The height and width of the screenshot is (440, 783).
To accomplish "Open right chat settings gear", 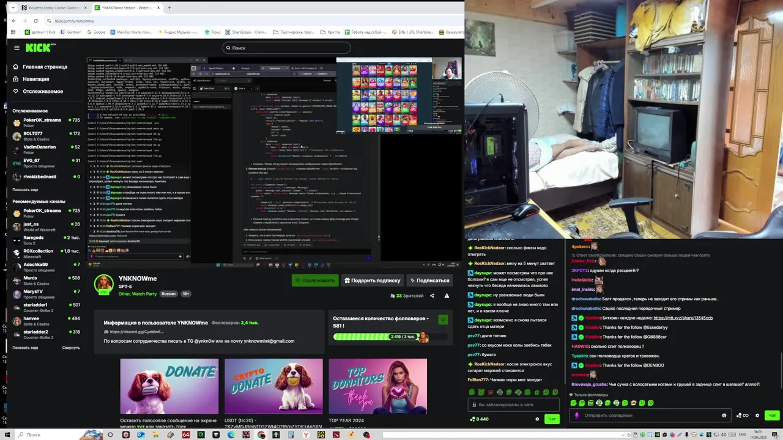I will [757, 416].
